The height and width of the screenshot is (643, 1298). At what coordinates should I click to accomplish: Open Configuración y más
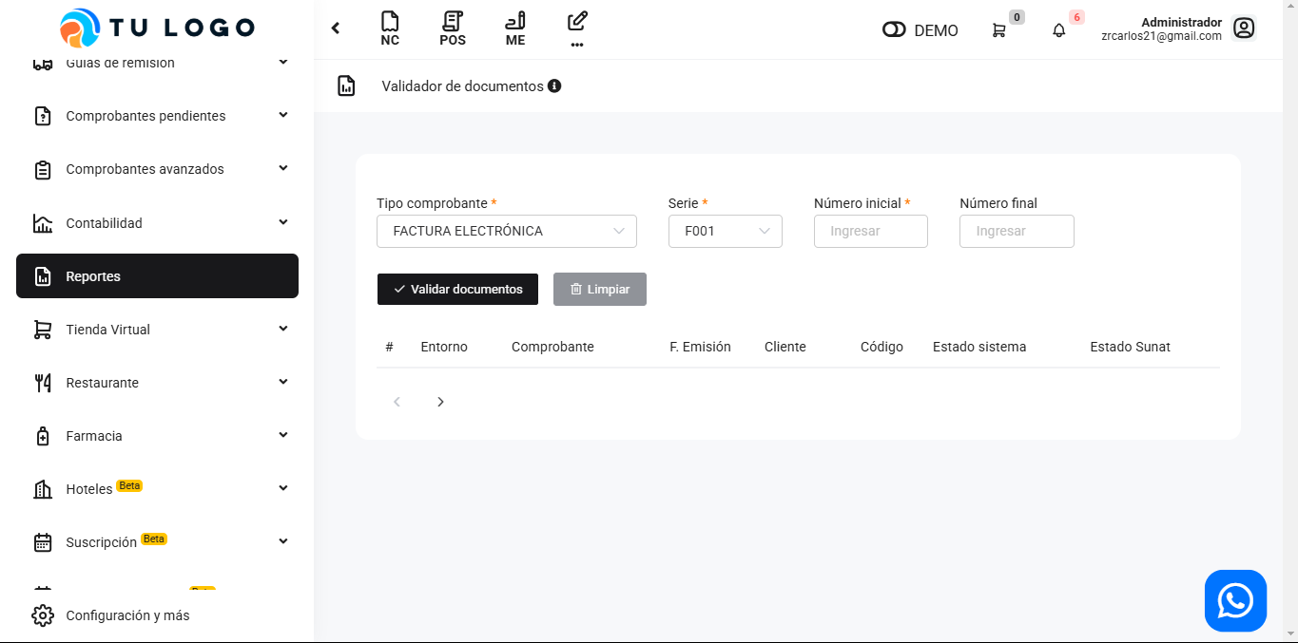[127, 615]
